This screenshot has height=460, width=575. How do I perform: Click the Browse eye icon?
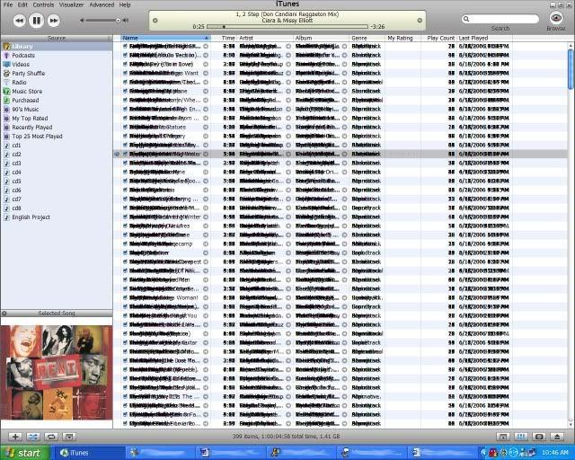pyautogui.click(x=556, y=18)
